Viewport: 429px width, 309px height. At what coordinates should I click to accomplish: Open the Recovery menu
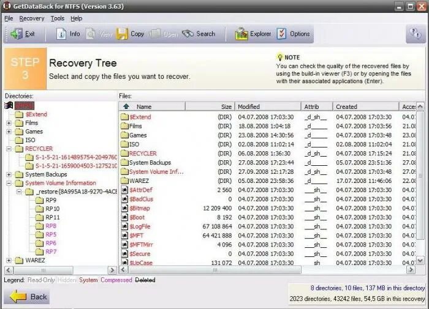pos(32,18)
